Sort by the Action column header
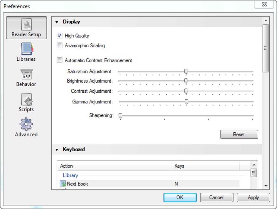Viewport: 277px width, 209px height. [x=115, y=166]
